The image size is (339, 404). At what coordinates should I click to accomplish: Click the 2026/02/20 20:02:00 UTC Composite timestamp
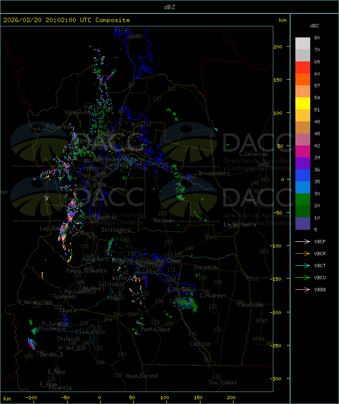tap(67, 20)
